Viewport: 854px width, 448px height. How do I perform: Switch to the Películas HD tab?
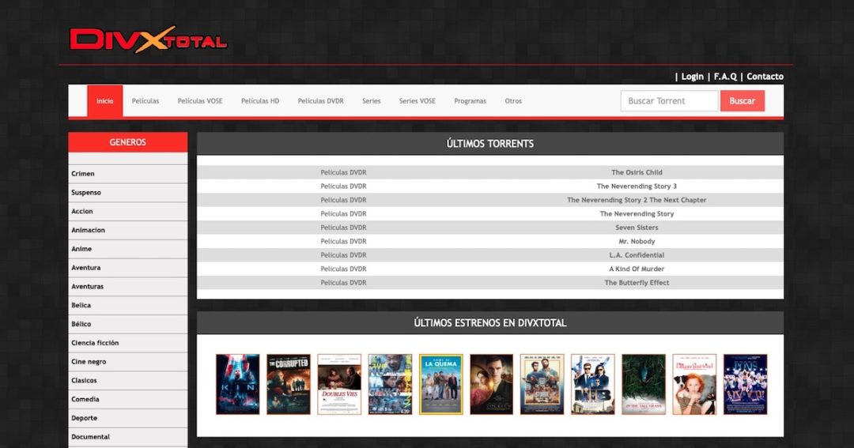pos(260,101)
